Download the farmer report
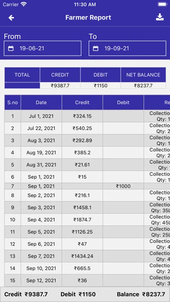This screenshot has height=302, width=170. (x=160, y=17)
